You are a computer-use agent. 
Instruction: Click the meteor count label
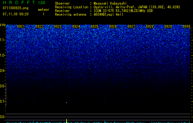(x=44, y=10)
